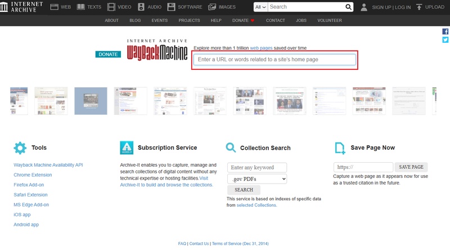This screenshot has height=250, width=450.
Task: Follow the selected Collections link
Action: click(x=256, y=205)
